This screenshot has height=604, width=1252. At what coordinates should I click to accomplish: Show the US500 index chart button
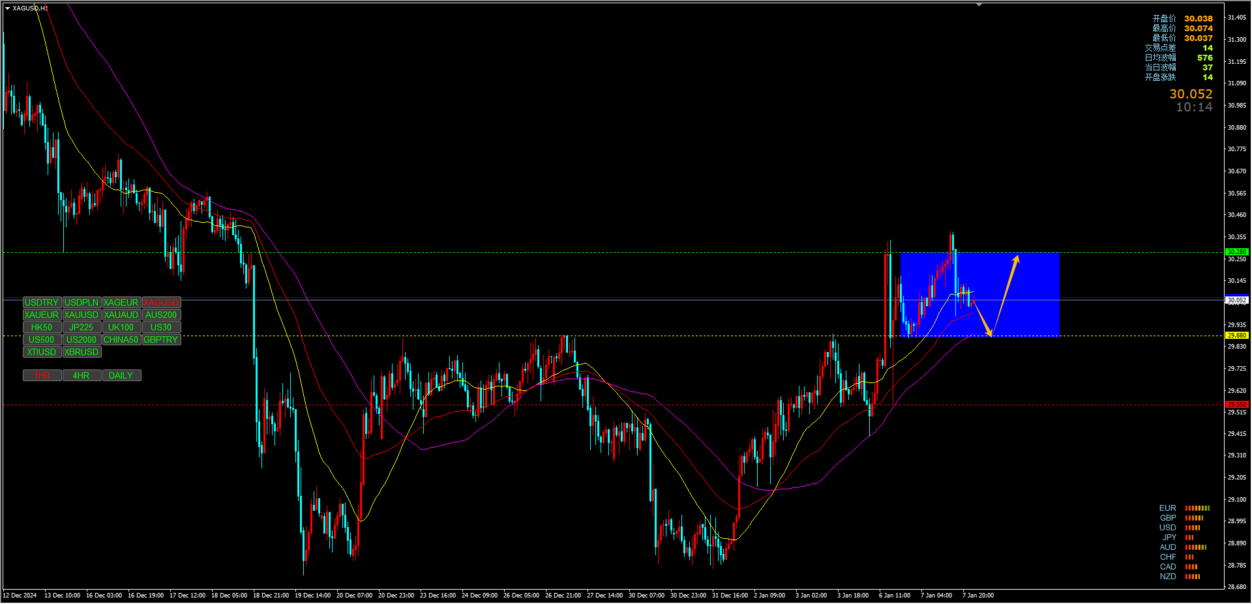click(42, 339)
